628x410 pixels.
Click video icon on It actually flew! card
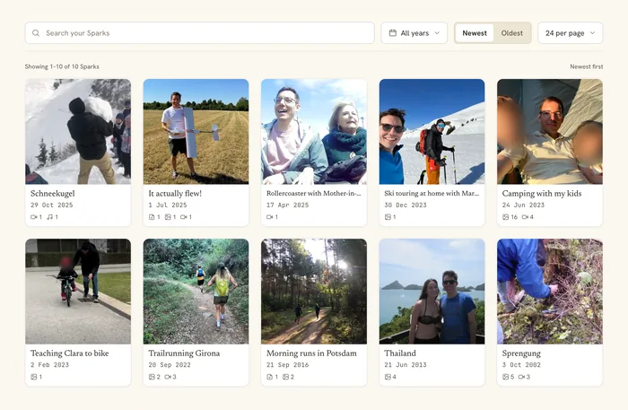point(183,217)
